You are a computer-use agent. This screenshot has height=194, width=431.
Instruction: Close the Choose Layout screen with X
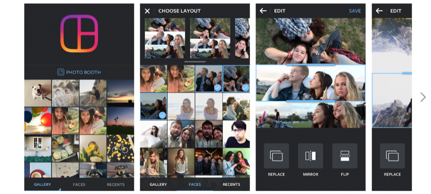click(x=147, y=11)
